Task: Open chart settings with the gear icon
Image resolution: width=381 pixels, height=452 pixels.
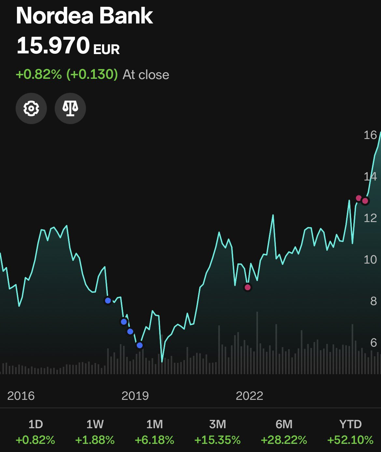Action: coord(31,108)
